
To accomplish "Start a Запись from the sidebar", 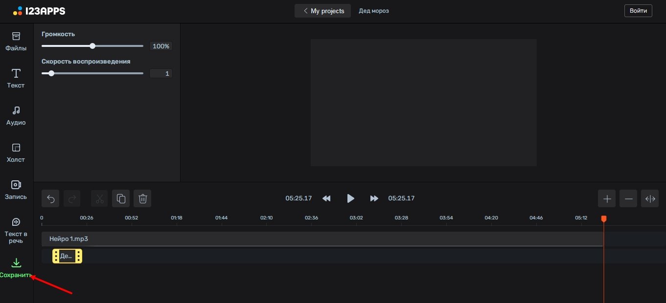I will (16, 190).
